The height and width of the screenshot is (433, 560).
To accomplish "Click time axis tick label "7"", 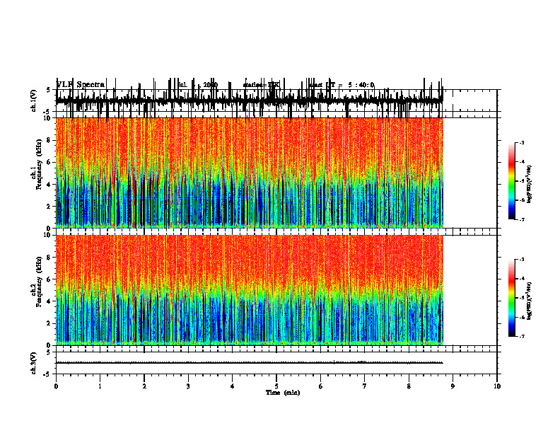I will [x=365, y=386].
